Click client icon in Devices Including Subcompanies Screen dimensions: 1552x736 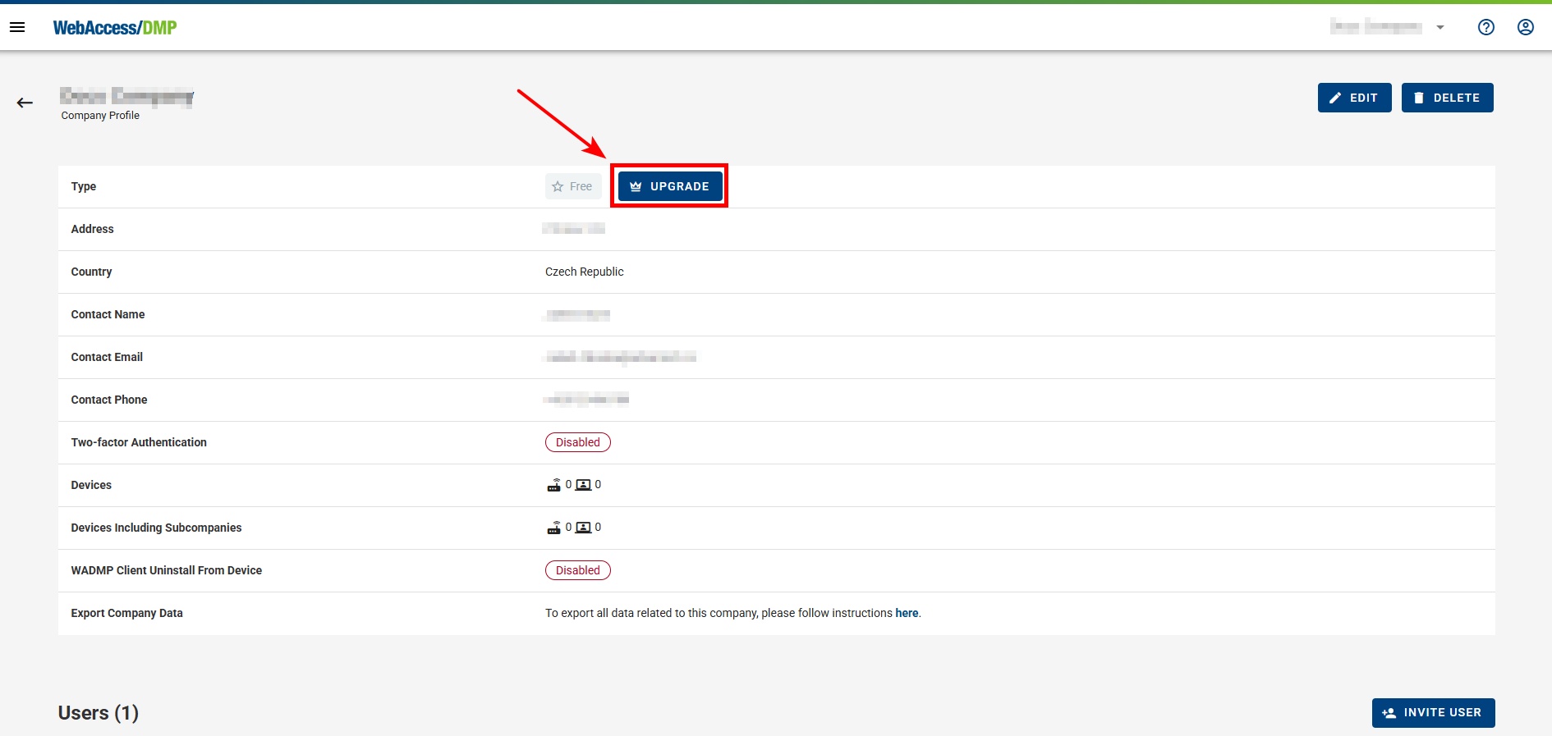point(583,528)
